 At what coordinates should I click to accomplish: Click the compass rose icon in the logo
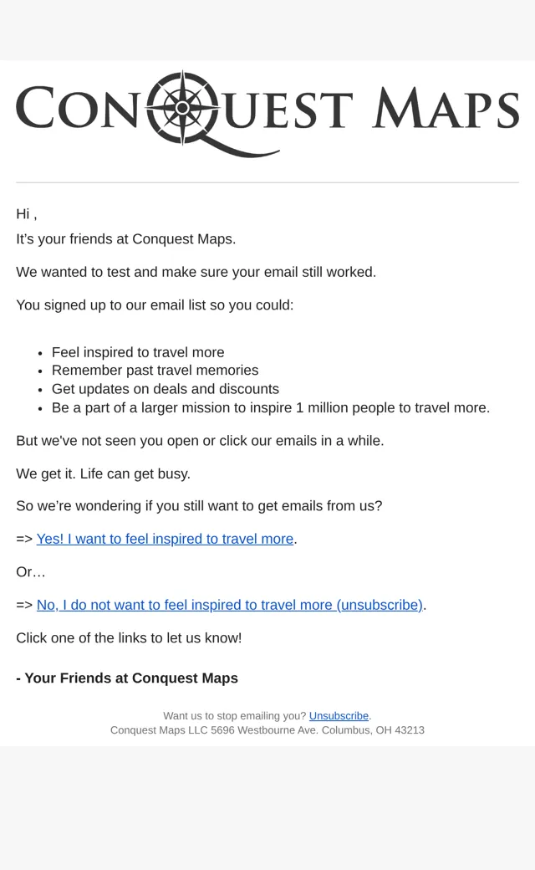(x=182, y=108)
